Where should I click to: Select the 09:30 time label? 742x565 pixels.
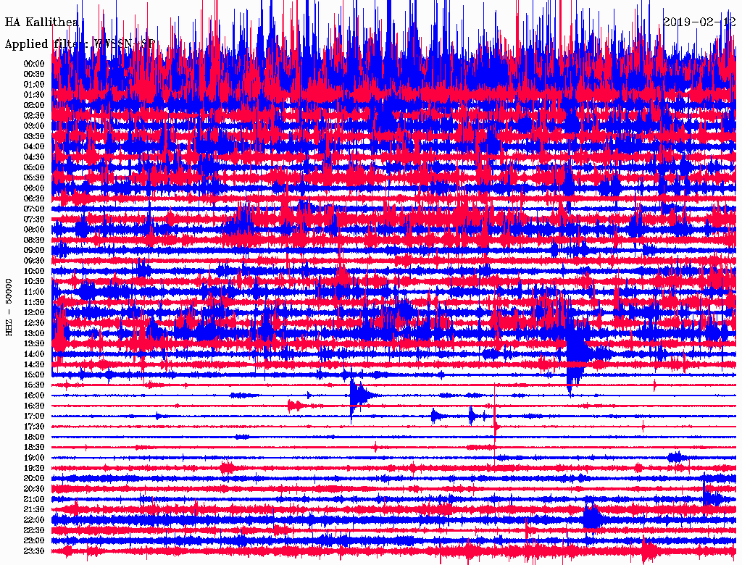[33, 261]
